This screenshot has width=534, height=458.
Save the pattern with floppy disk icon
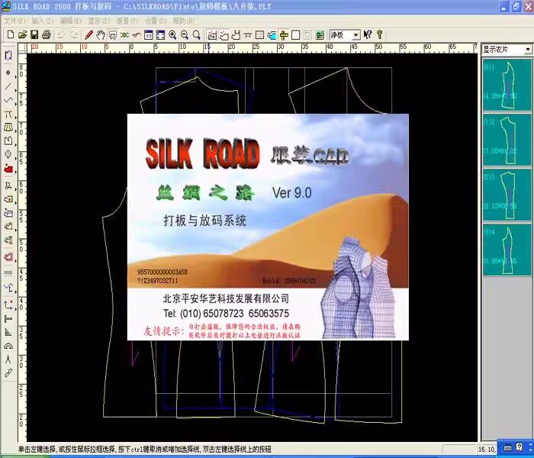(34, 35)
